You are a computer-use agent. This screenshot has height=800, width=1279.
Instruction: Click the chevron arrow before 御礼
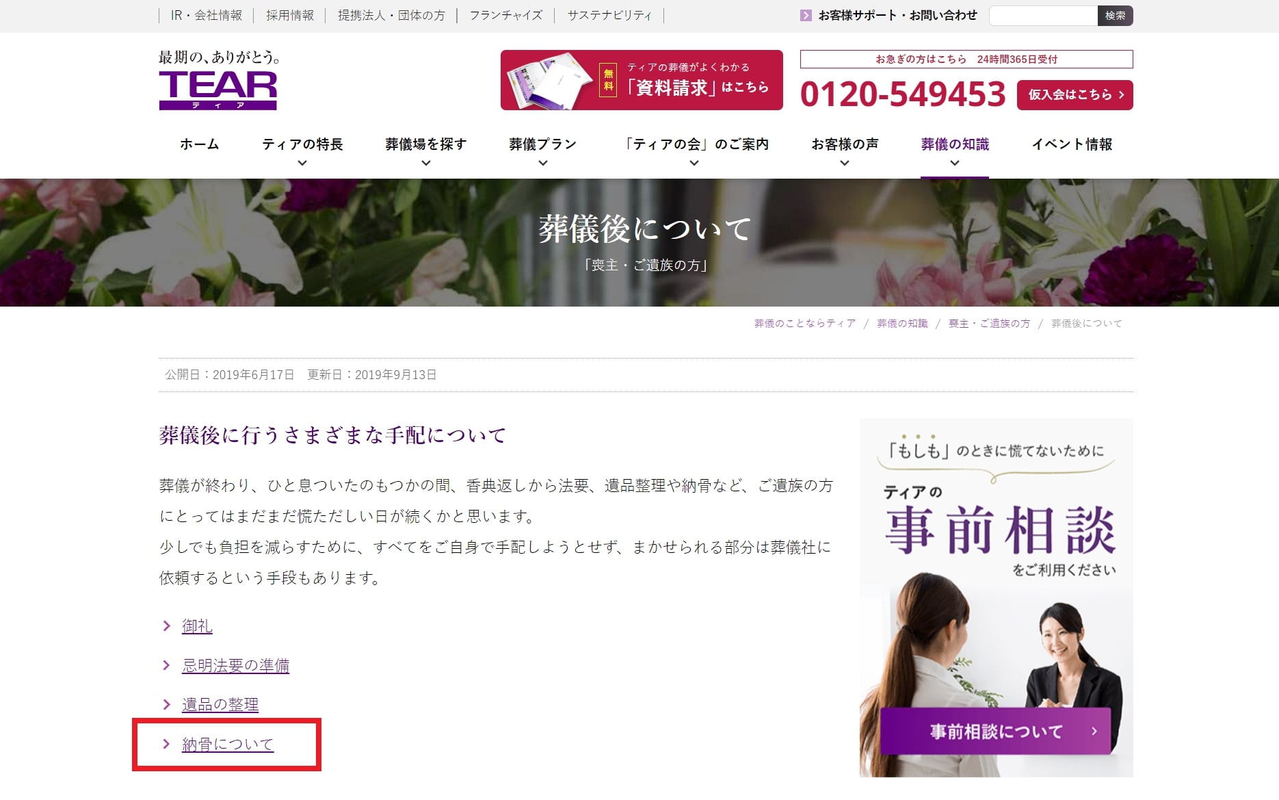point(166,626)
